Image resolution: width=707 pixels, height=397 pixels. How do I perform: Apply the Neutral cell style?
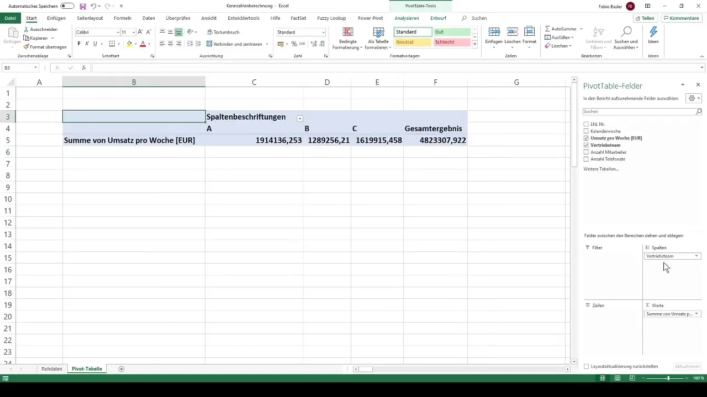413,42
